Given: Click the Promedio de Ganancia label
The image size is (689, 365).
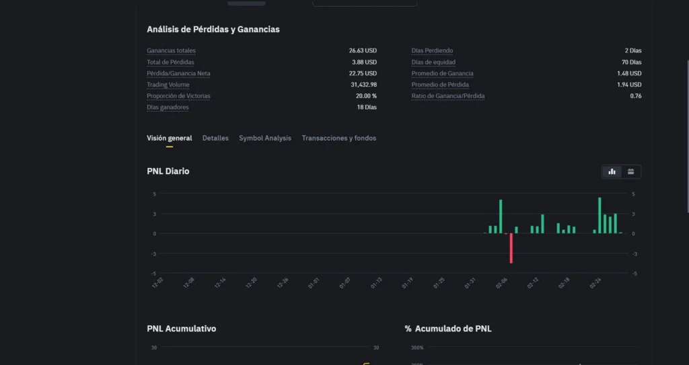Looking at the screenshot, I should click(x=442, y=73).
